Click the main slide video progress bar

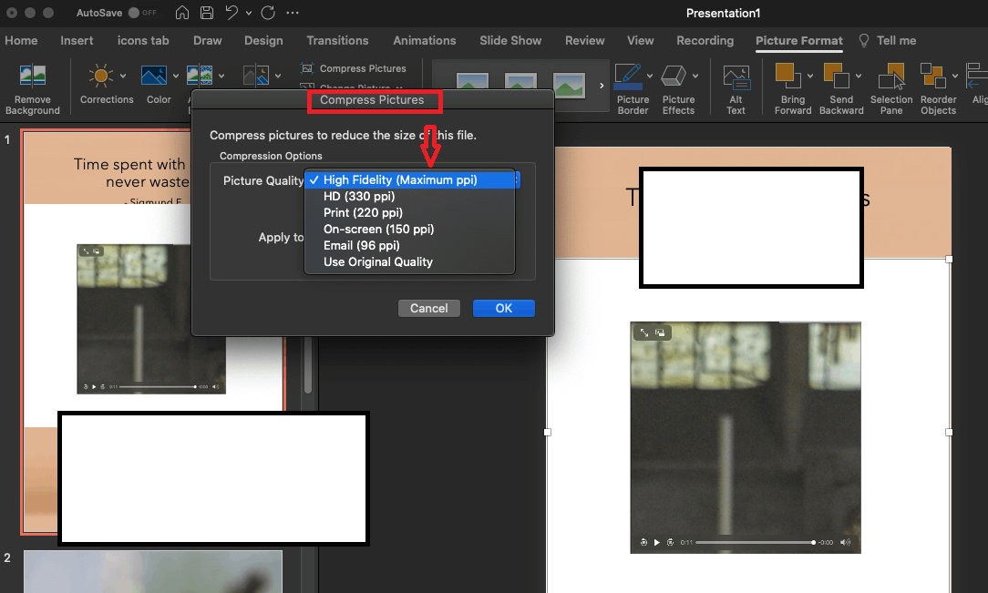pyautogui.click(x=755, y=542)
